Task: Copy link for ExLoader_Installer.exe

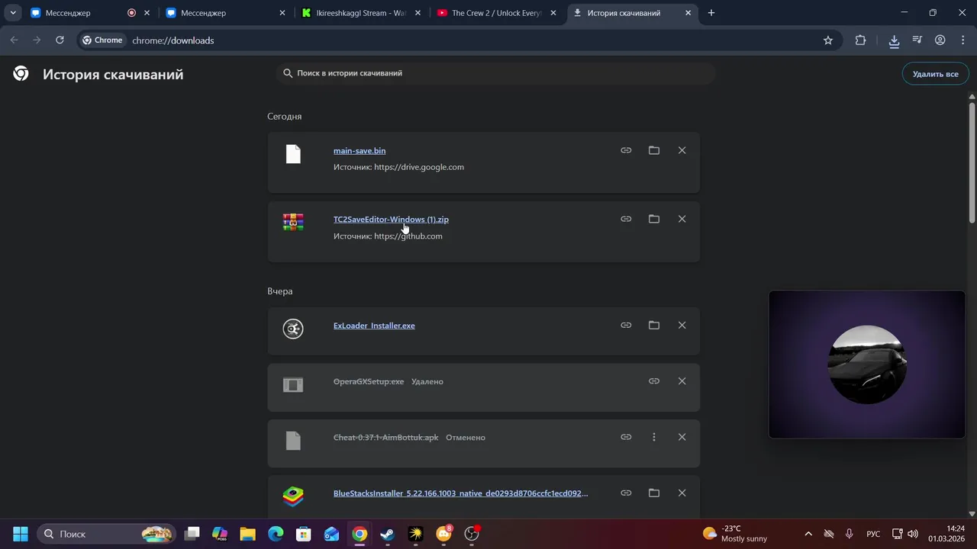Action: (x=626, y=325)
